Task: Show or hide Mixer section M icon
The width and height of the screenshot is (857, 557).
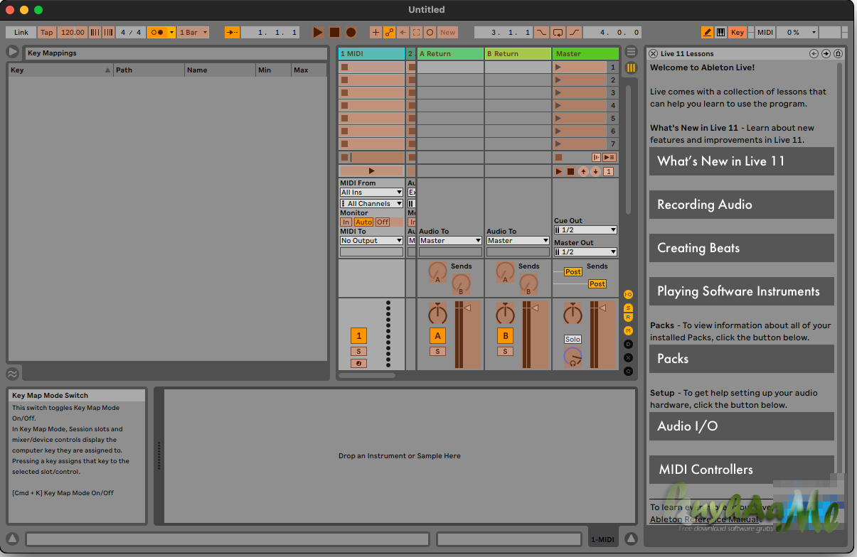Action: (628, 331)
